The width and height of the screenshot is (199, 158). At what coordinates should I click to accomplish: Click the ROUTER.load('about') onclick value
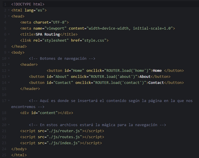pyautogui.click(x=113, y=77)
